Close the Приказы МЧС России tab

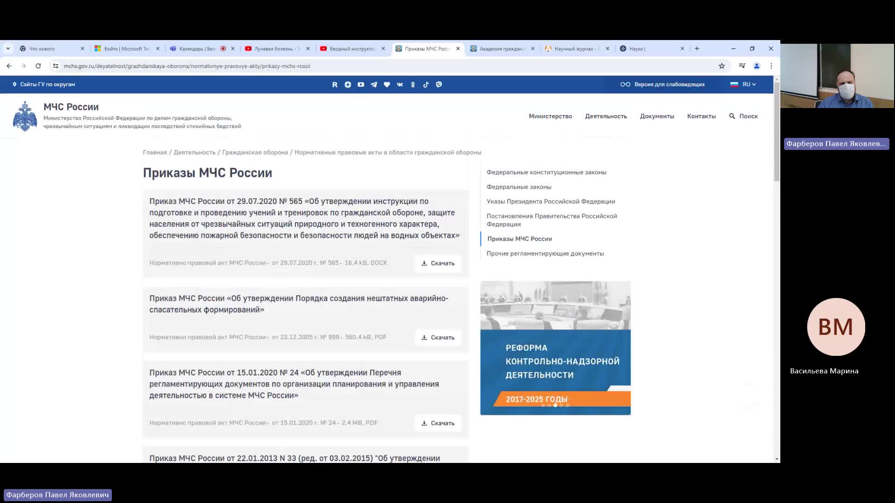point(458,48)
